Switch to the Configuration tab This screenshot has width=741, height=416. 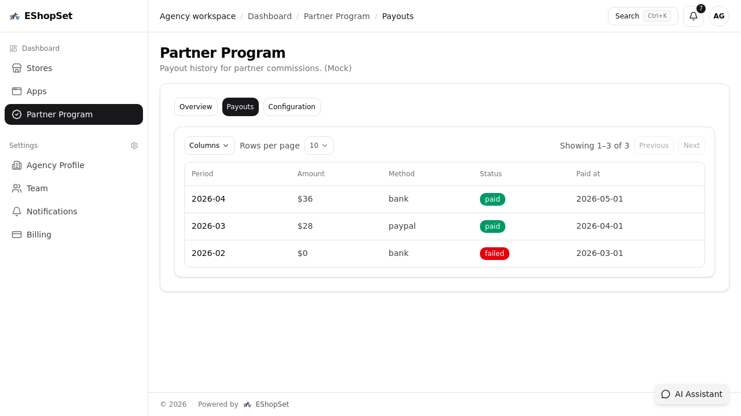point(292,107)
